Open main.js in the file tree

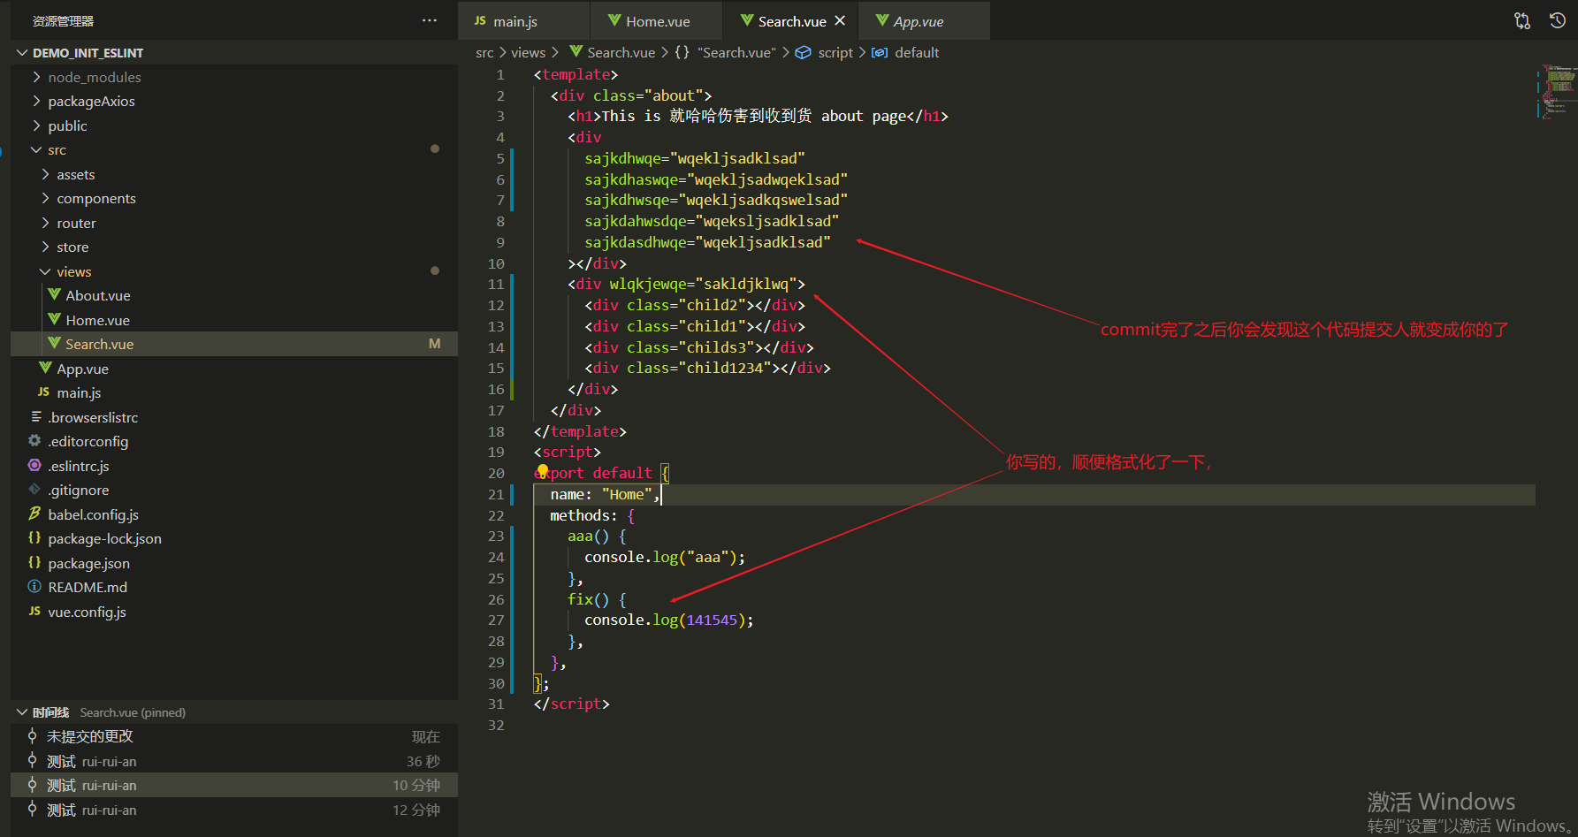coord(234,392)
